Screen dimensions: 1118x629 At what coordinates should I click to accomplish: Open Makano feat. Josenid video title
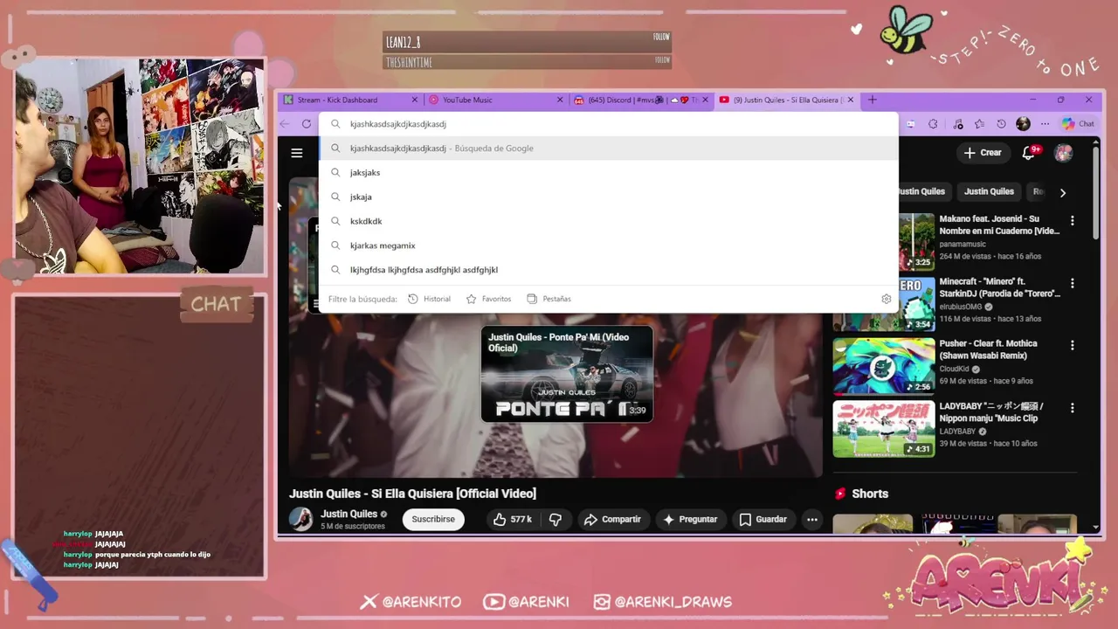pos(999,225)
